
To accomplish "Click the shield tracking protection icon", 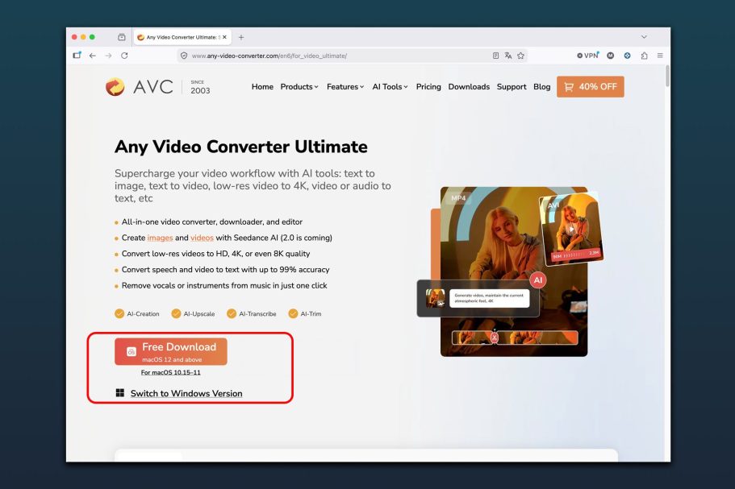I will coord(184,56).
